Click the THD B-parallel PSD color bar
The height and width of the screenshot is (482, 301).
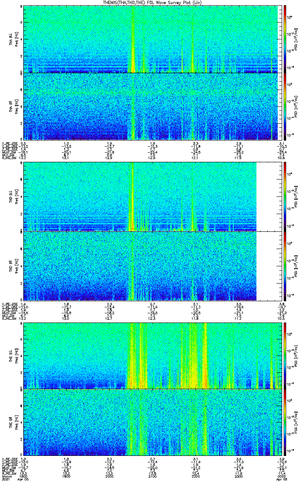tap(285, 266)
